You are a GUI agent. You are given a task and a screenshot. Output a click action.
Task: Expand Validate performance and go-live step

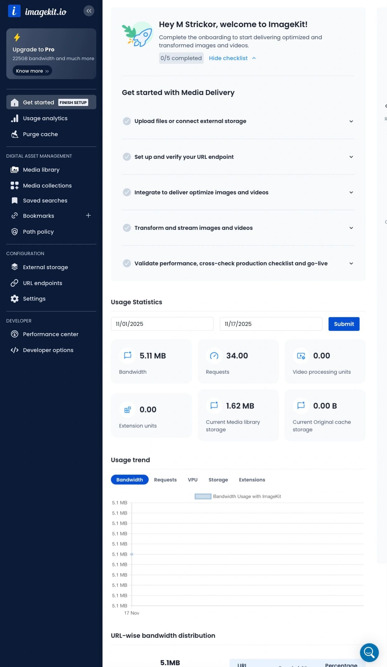coord(351,263)
